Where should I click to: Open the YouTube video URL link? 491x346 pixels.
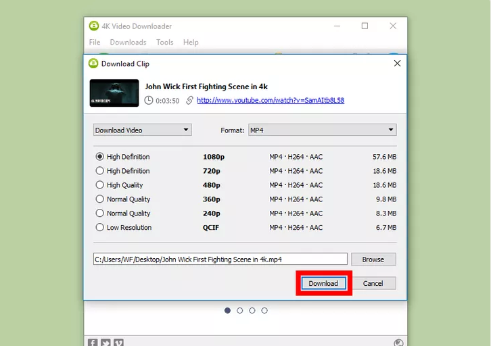coord(271,101)
